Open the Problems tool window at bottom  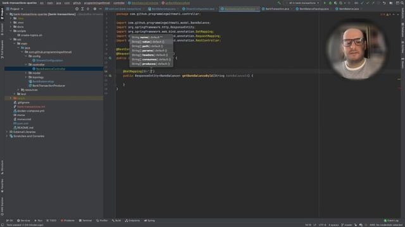pos(68,221)
